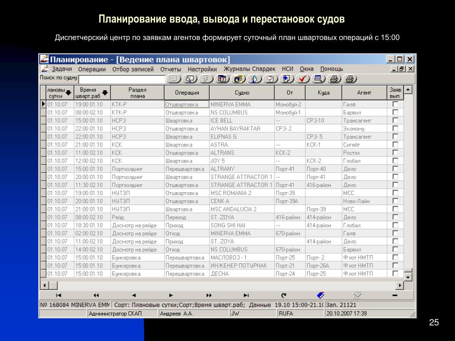
Task: Click the red checkmark toolbar icon
Action: pos(303,79)
